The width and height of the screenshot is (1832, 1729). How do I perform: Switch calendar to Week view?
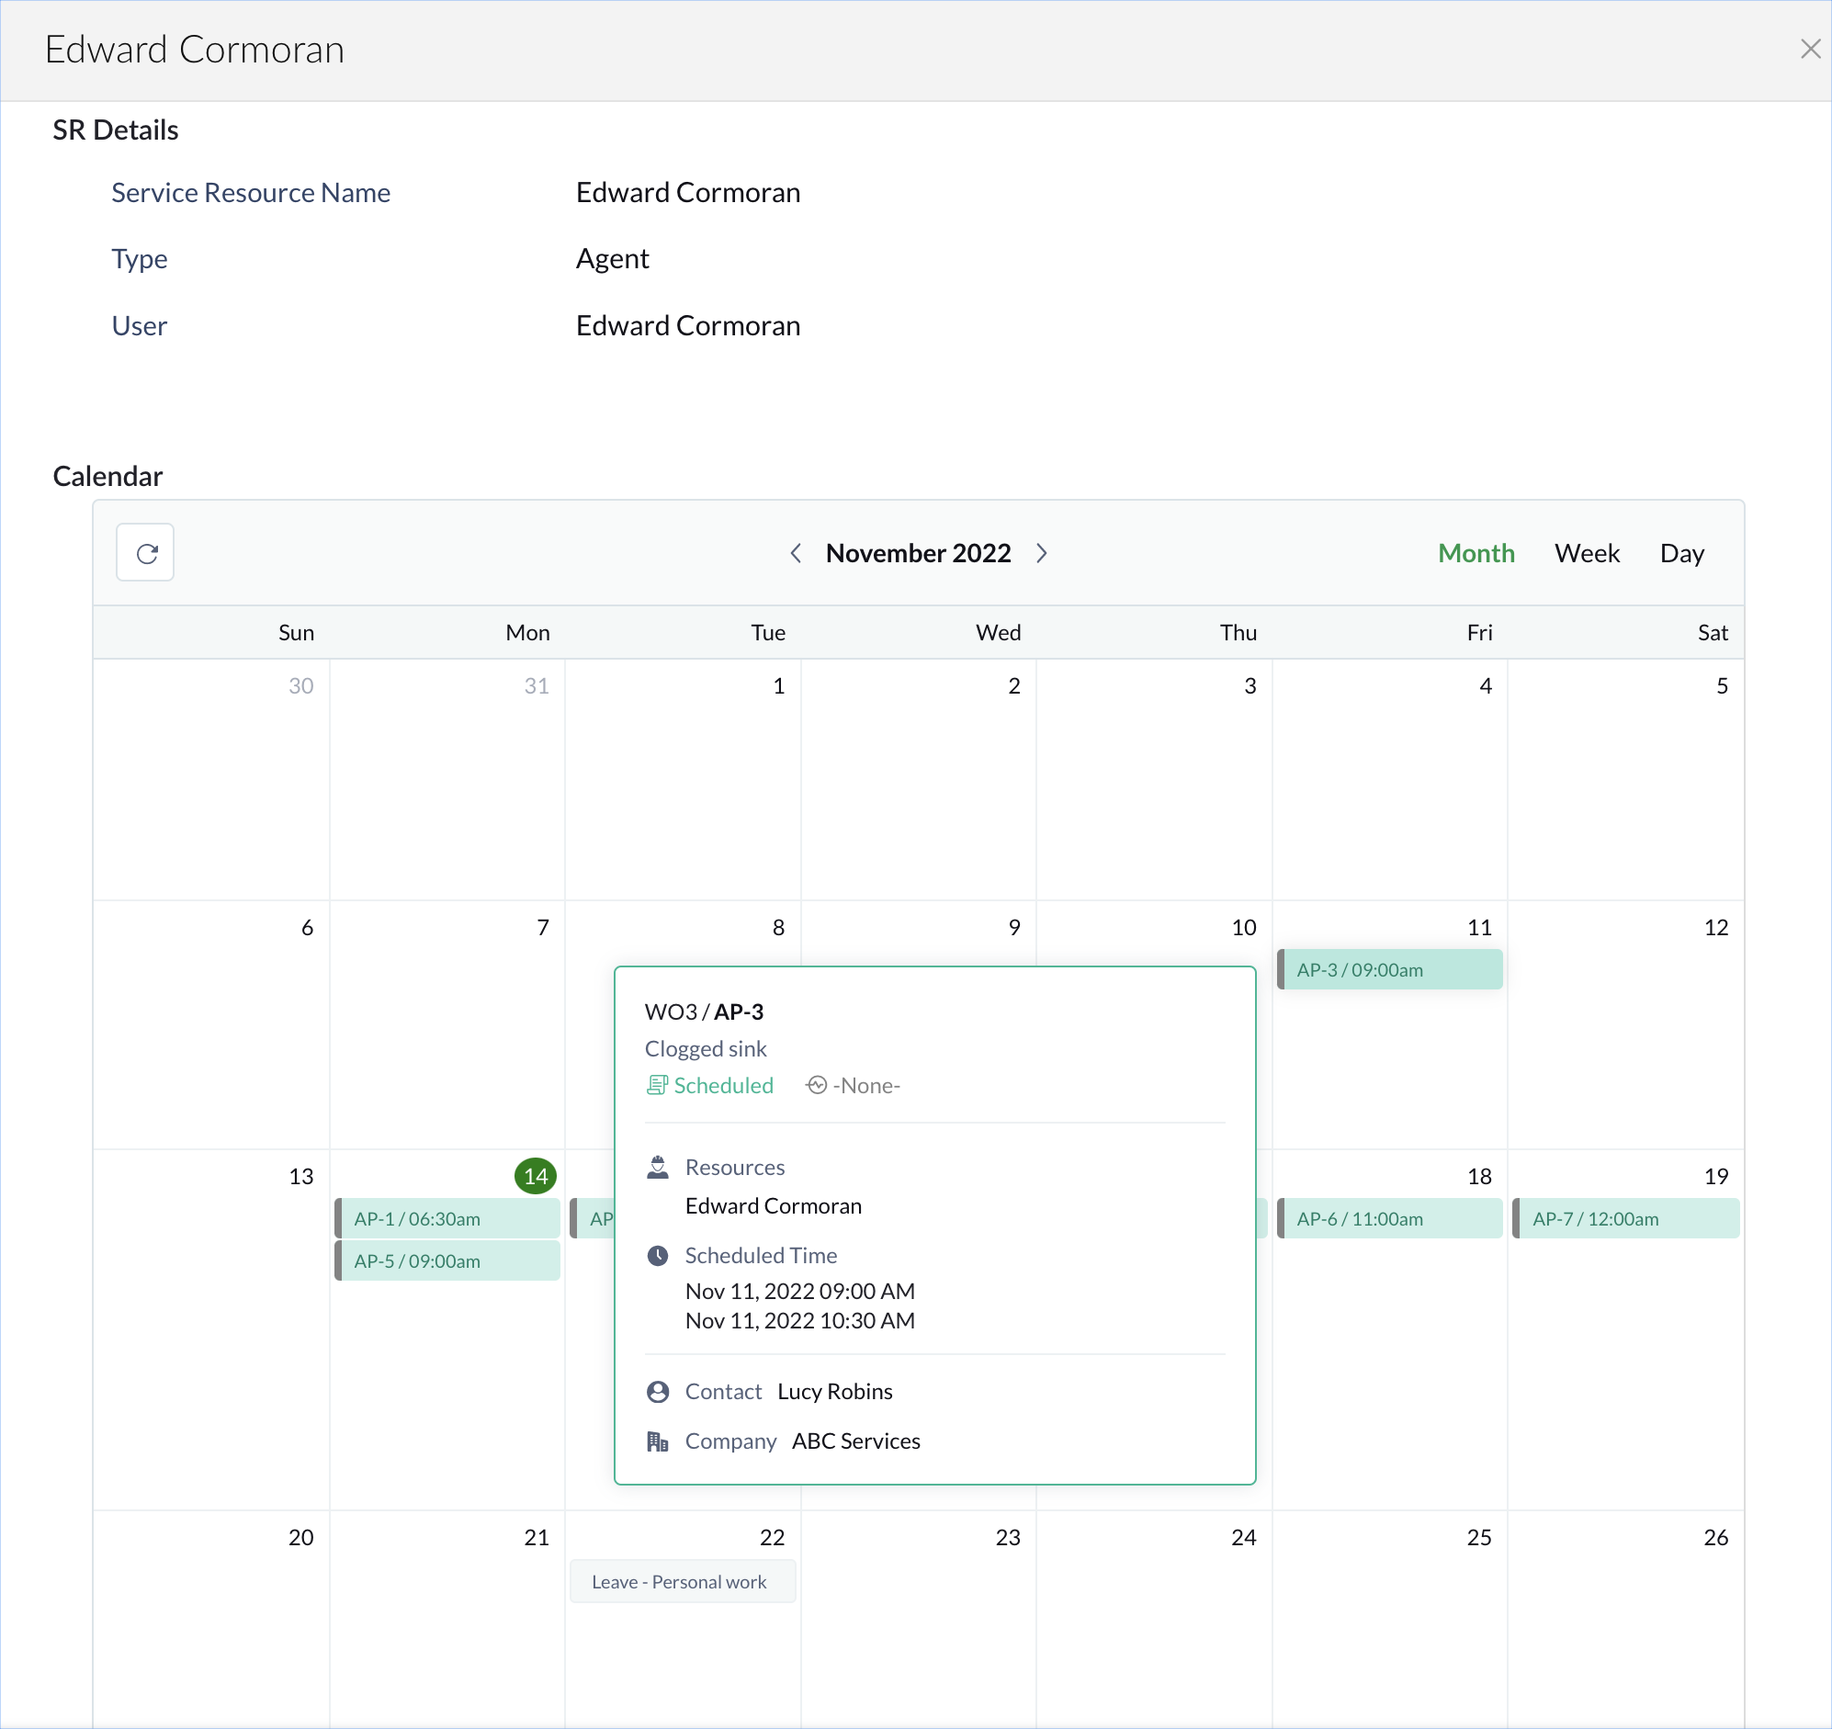point(1587,553)
